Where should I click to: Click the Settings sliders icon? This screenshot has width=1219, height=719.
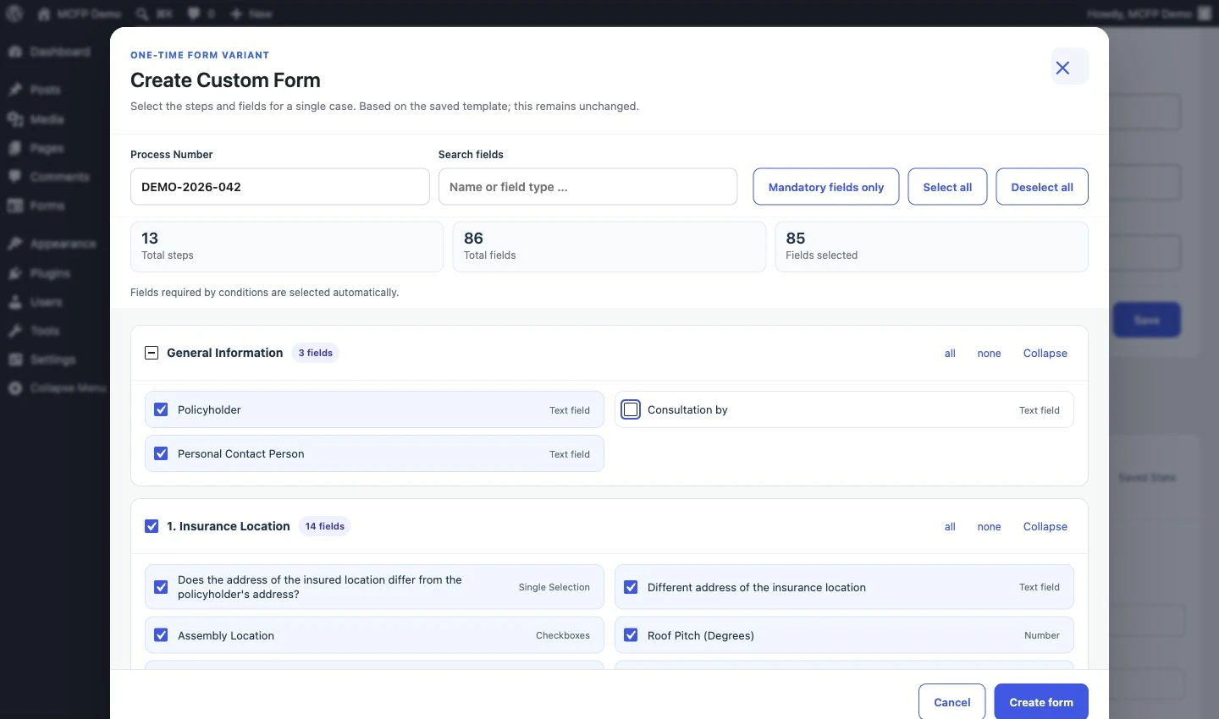(x=15, y=359)
